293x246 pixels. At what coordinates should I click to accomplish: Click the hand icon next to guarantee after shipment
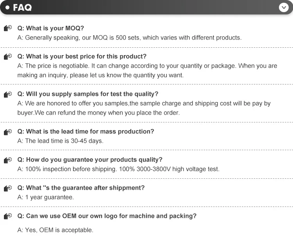[8, 188]
